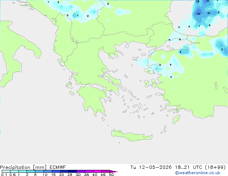Image resolution: width=228 pixels, height=176 pixels.
Task: Click the legend label '35'
Action: coord(86,175)
